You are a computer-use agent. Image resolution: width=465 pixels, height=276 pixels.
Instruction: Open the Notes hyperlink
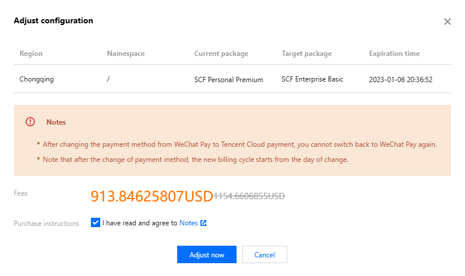(x=188, y=223)
